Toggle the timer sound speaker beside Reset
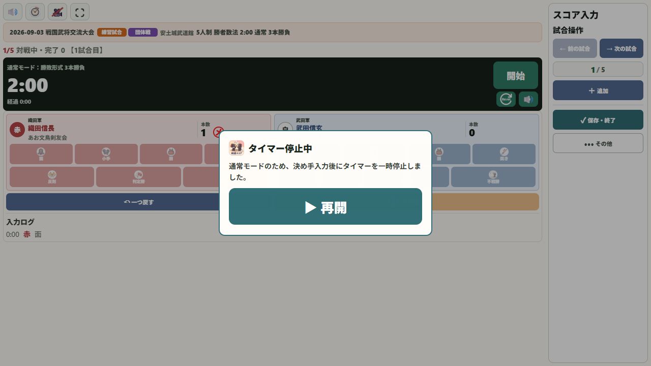The height and width of the screenshot is (366, 651). (x=528, y=99)
